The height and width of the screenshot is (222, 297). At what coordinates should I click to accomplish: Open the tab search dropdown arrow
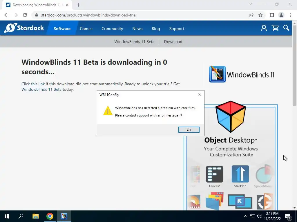[x=250, y=4]
